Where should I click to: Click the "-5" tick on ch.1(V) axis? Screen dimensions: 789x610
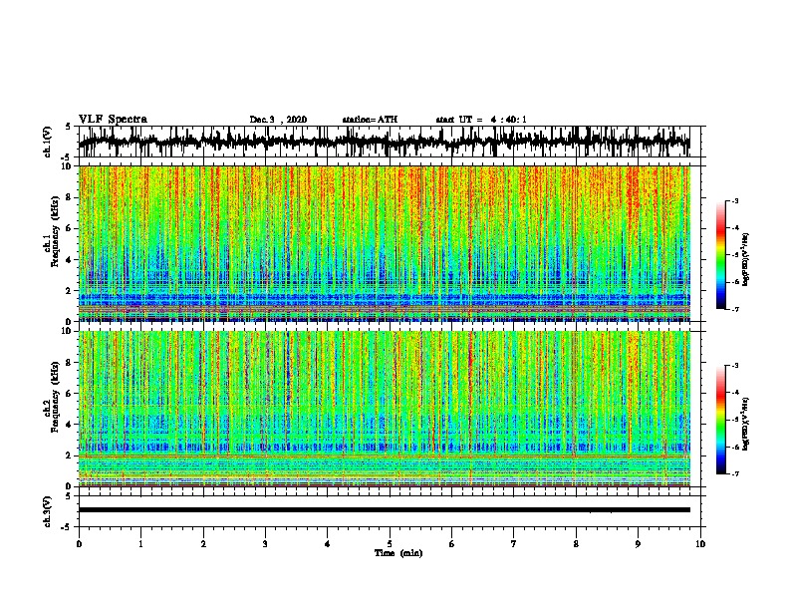click(67, 157)
